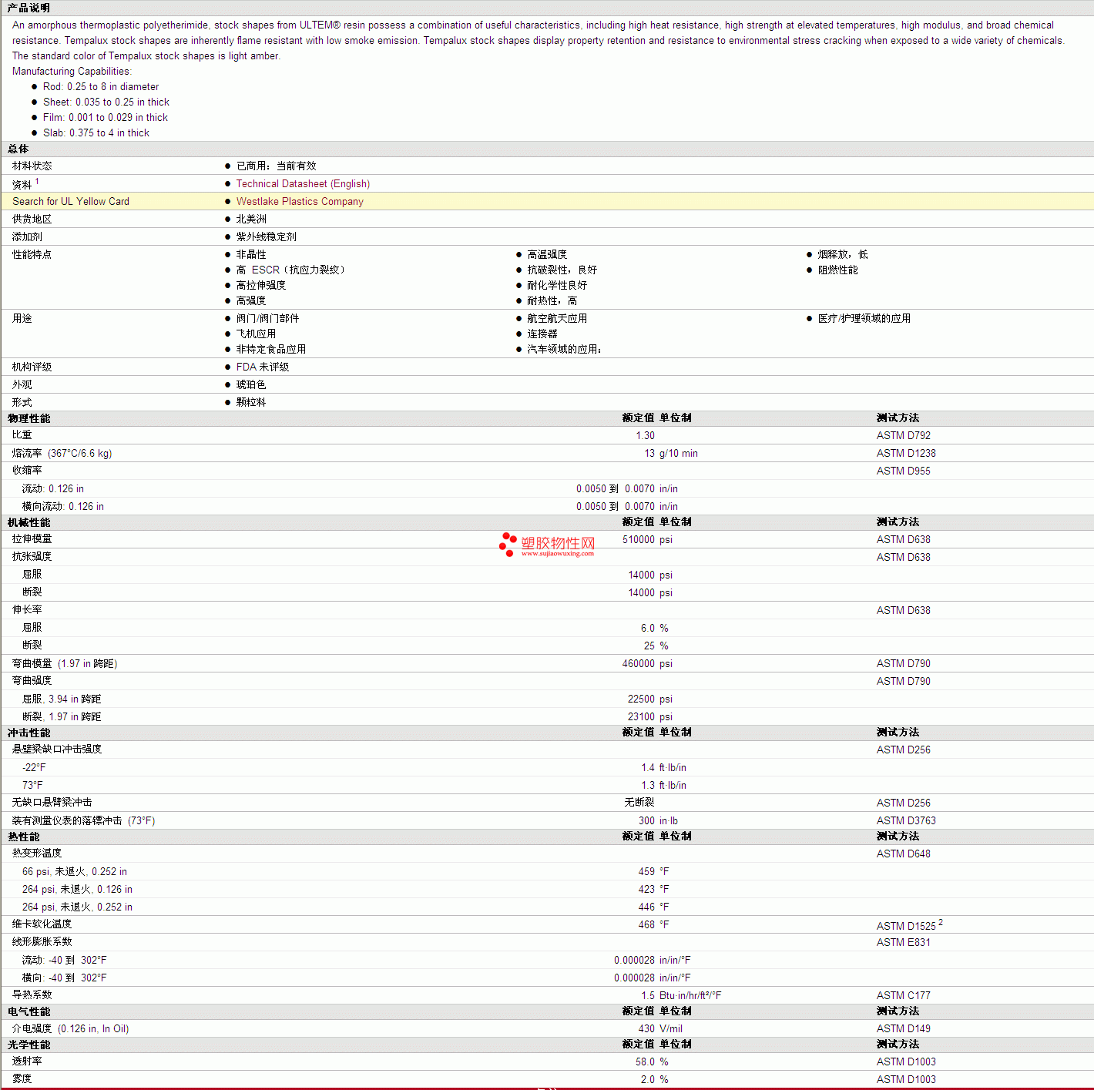Select the 热性能 section header

[x=23, y=837]
